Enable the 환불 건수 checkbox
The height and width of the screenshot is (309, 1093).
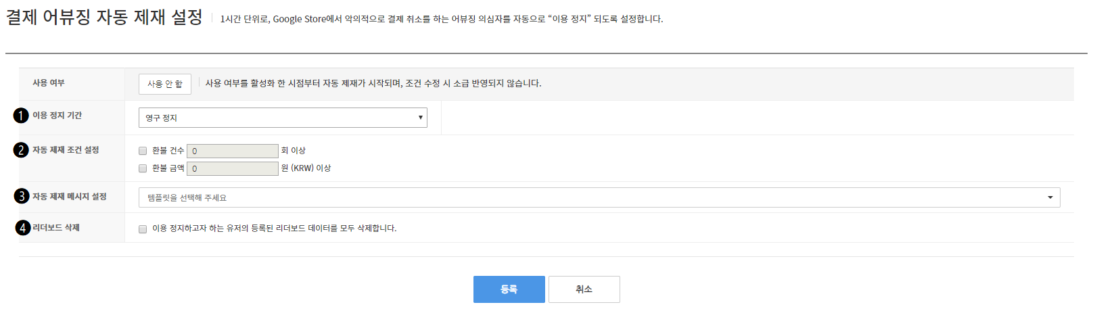pos(143,151)
